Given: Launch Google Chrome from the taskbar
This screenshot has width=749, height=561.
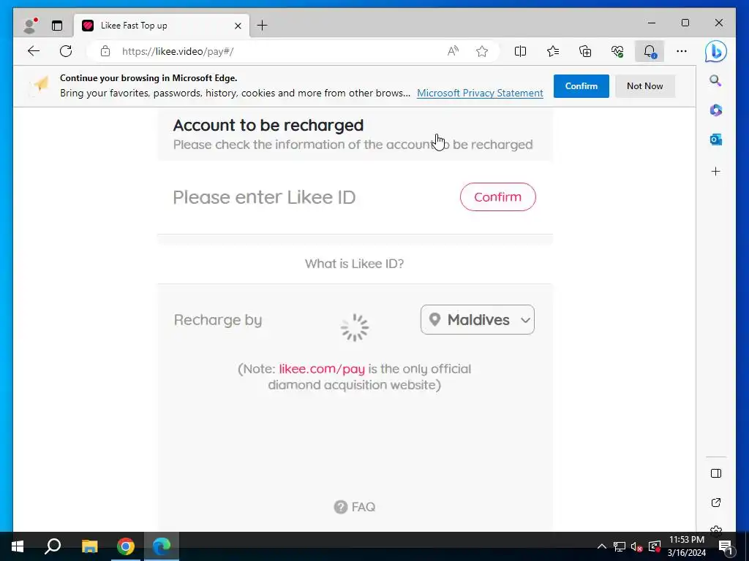Looking at the screenshot, I should (126, 546).
